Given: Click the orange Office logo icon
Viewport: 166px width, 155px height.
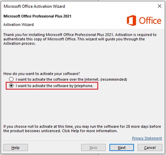Looking at the screenshot, I should coord(131,20).
